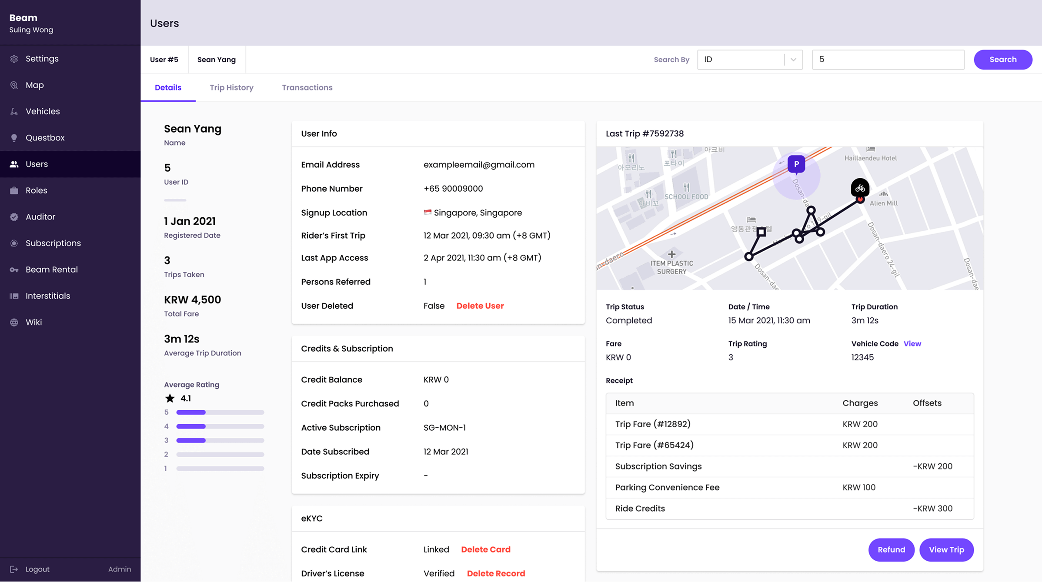This screenshot has width=1042, height=582.
Task: Click the email exampleemail@gmail.com
Action: pyautogui.click(x=479, y=165)
